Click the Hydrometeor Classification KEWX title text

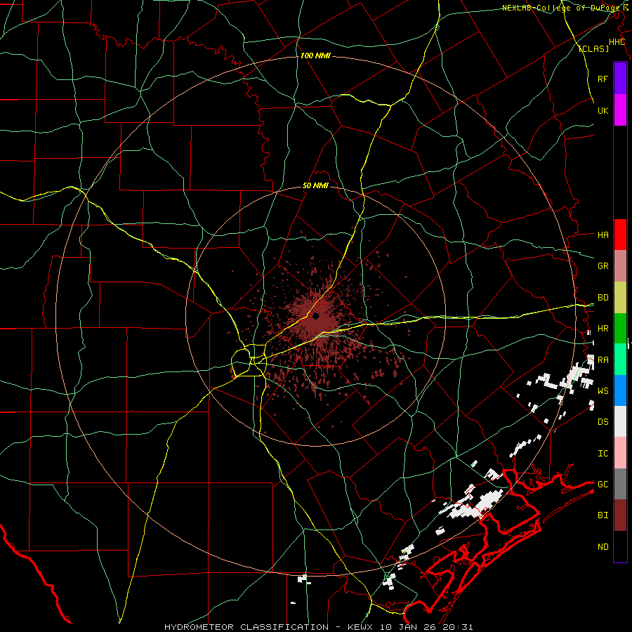[x=318, y=627]
